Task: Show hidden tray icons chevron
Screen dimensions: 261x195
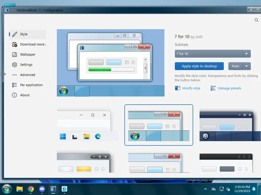Action: click(205, 189)
